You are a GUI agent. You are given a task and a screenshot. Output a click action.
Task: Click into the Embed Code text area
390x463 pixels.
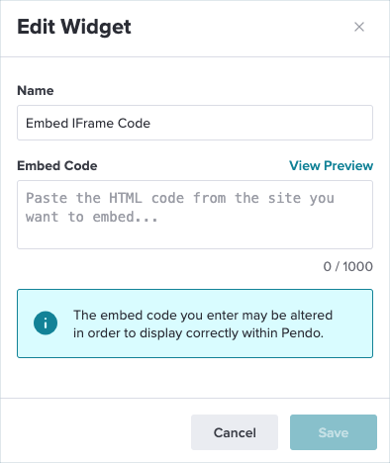pos(195,215)
